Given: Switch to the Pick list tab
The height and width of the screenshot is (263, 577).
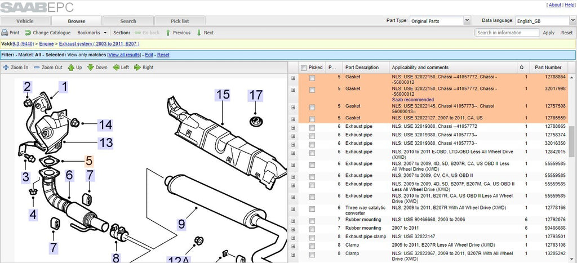Looking at the screenshot, I should (180, 21).
